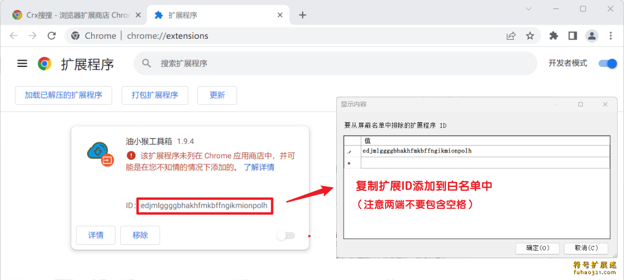Screen dimensions: 624x280
Task: Close the 显示内容 dialog window
Action: click(x=605, y=105)
